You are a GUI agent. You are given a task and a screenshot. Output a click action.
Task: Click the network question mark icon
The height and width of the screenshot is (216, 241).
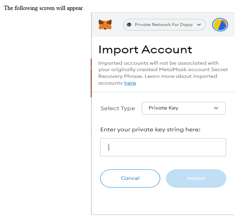(x=129, y=25)
